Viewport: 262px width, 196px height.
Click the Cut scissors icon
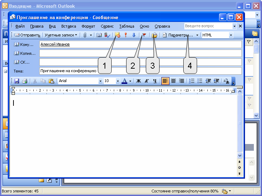click(35, 81)
